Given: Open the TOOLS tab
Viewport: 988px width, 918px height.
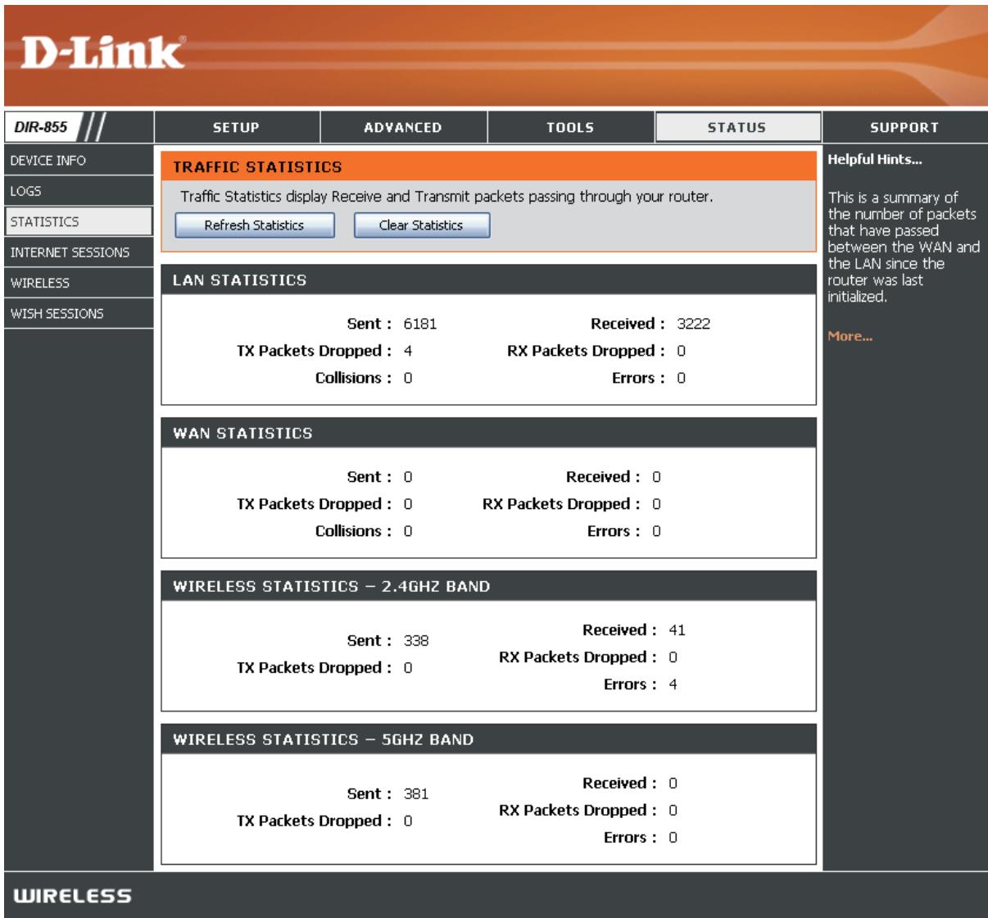Looking at the screenshot, I should pos(570,127).
